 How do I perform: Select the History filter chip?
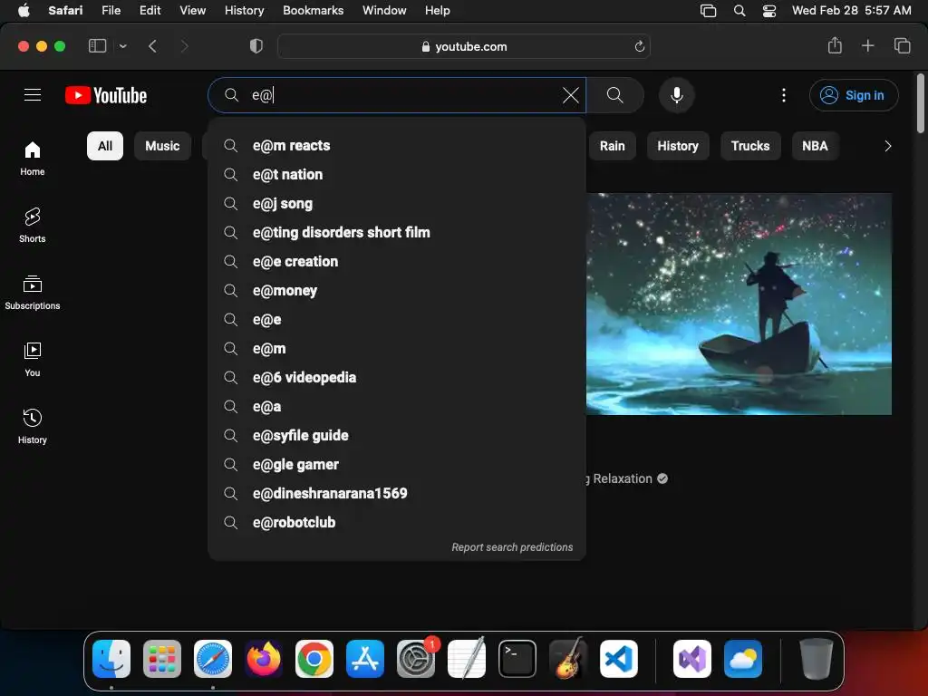[678, 146]
